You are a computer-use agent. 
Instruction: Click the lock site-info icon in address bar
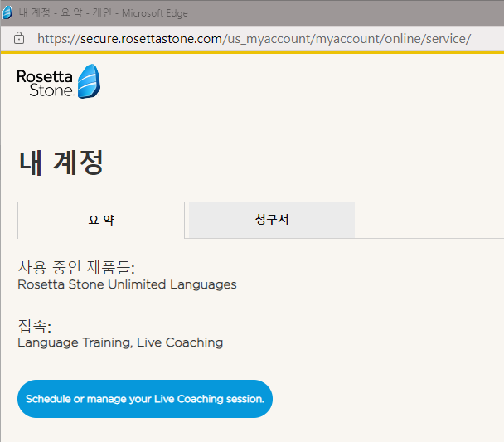coord(19,38)
